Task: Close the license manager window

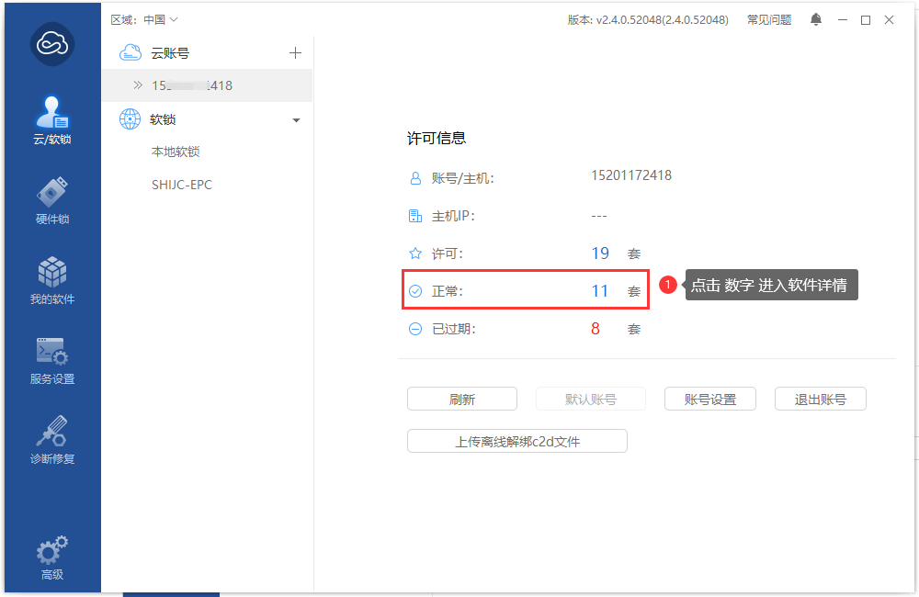Action: pyautogui.click(x=889, y=20)
